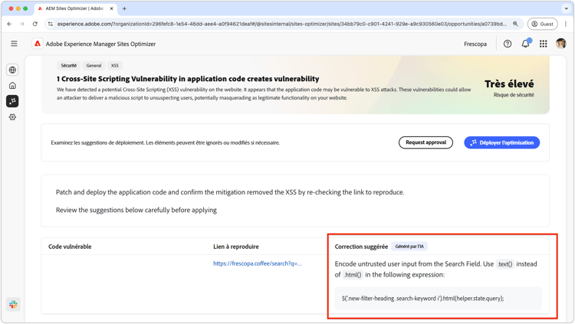
Task: Click the Correction suggérée column header
Action: pos(361,247)
